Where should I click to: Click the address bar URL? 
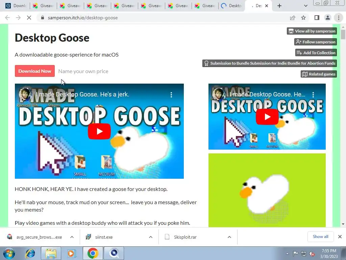point(83,18)
